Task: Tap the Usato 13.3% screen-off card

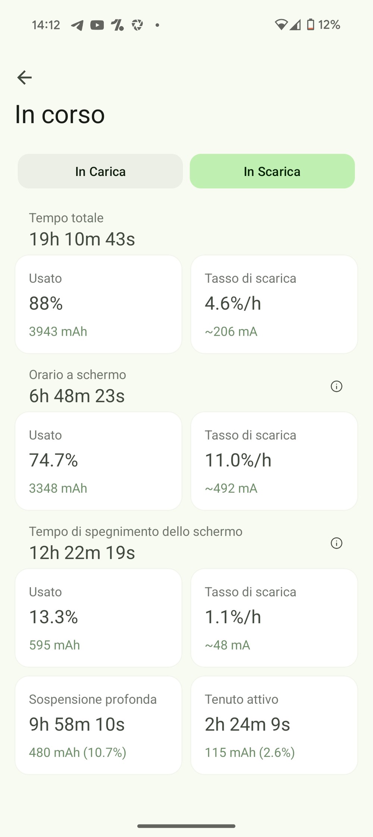Action: [98, 618]
